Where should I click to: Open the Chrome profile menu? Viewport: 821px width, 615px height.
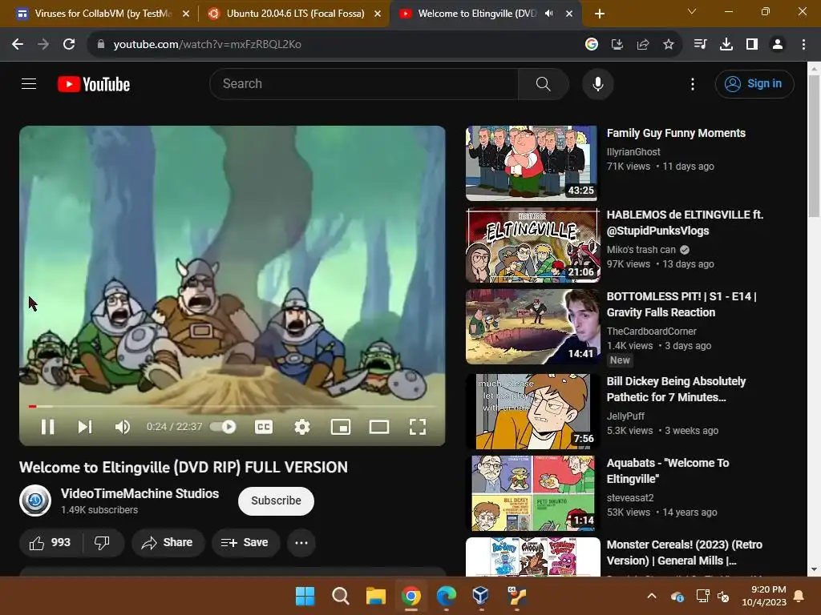(778, 45)
